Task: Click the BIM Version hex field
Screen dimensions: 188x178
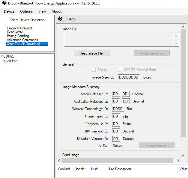Action: point(116,131)
